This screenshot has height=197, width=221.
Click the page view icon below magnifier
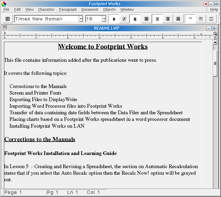pyautogui.click(x=215, y=38)
